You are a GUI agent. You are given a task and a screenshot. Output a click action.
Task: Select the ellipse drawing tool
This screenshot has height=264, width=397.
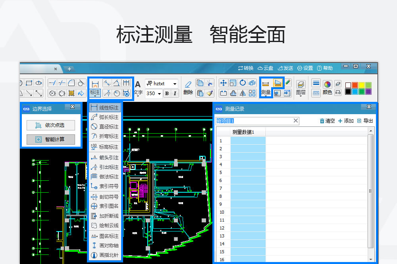coord(39,83)
